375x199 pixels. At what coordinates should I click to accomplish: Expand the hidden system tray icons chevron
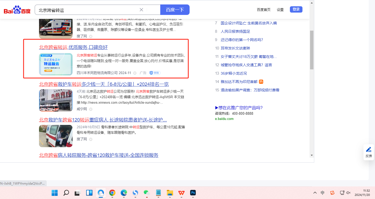pyautogui.click(x=315, y=193)
